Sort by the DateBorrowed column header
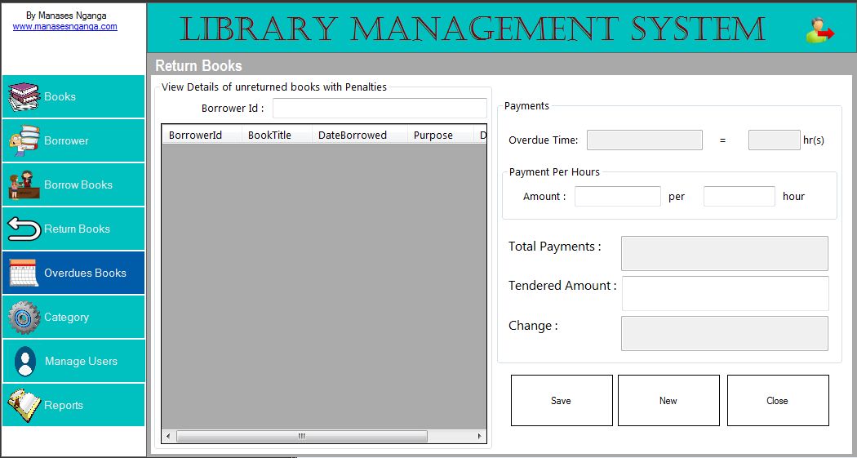 click(360, 135)
